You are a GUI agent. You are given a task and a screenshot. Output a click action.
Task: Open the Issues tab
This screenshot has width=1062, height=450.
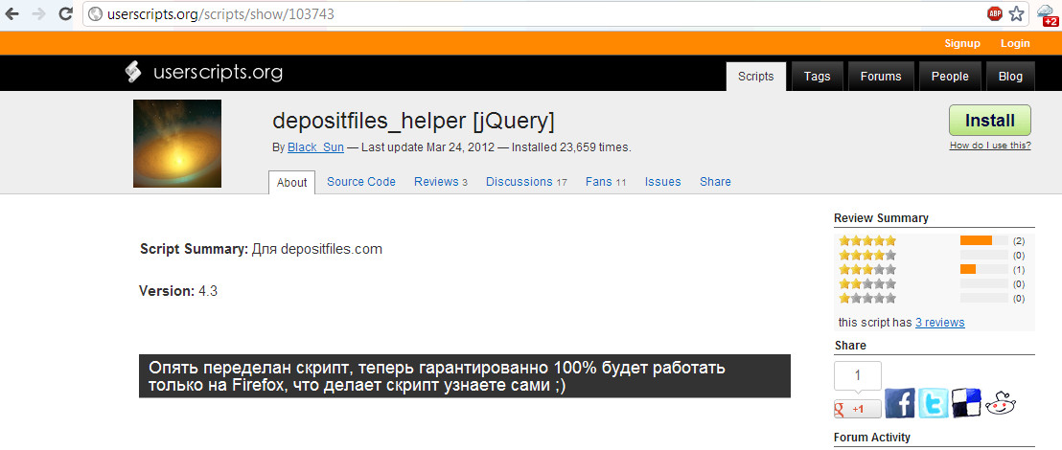pyautogui.click(x=662, y=181)
